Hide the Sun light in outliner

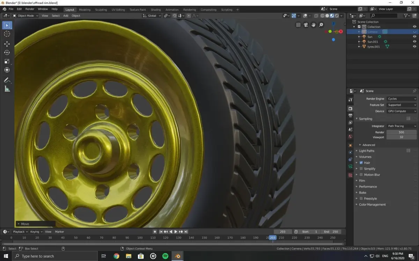tap(414, 37)
